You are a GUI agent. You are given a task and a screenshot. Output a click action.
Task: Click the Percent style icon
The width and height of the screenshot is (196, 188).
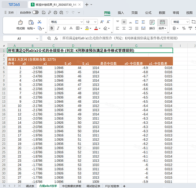tap(184, 28)
